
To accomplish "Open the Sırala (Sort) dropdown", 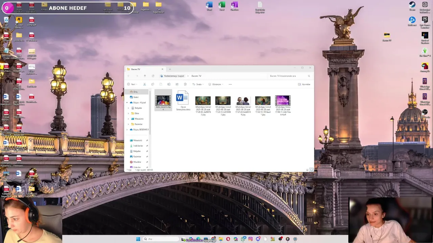I will pos(198,84).
